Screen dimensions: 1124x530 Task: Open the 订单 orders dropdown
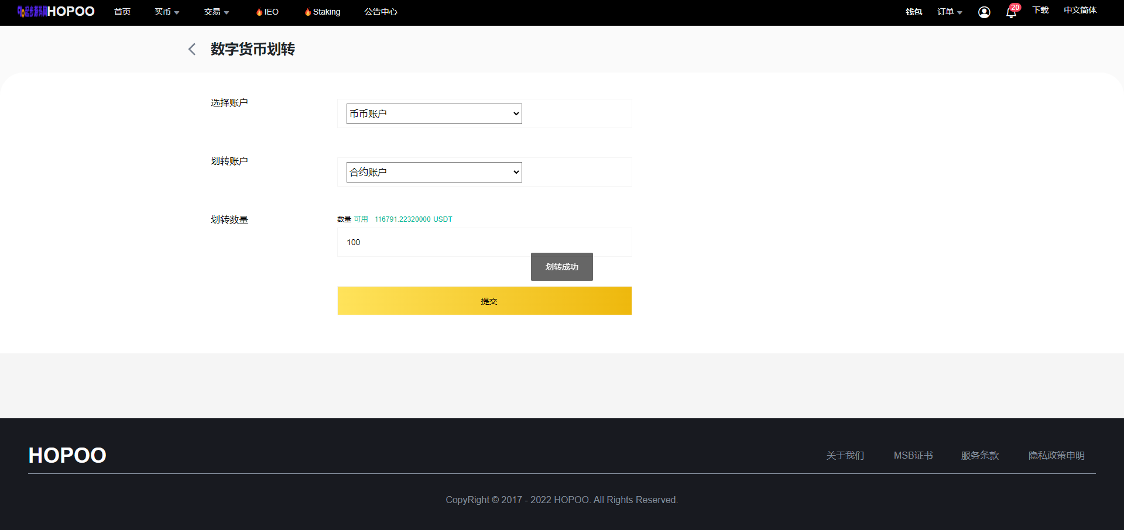(x=949, y=12)
